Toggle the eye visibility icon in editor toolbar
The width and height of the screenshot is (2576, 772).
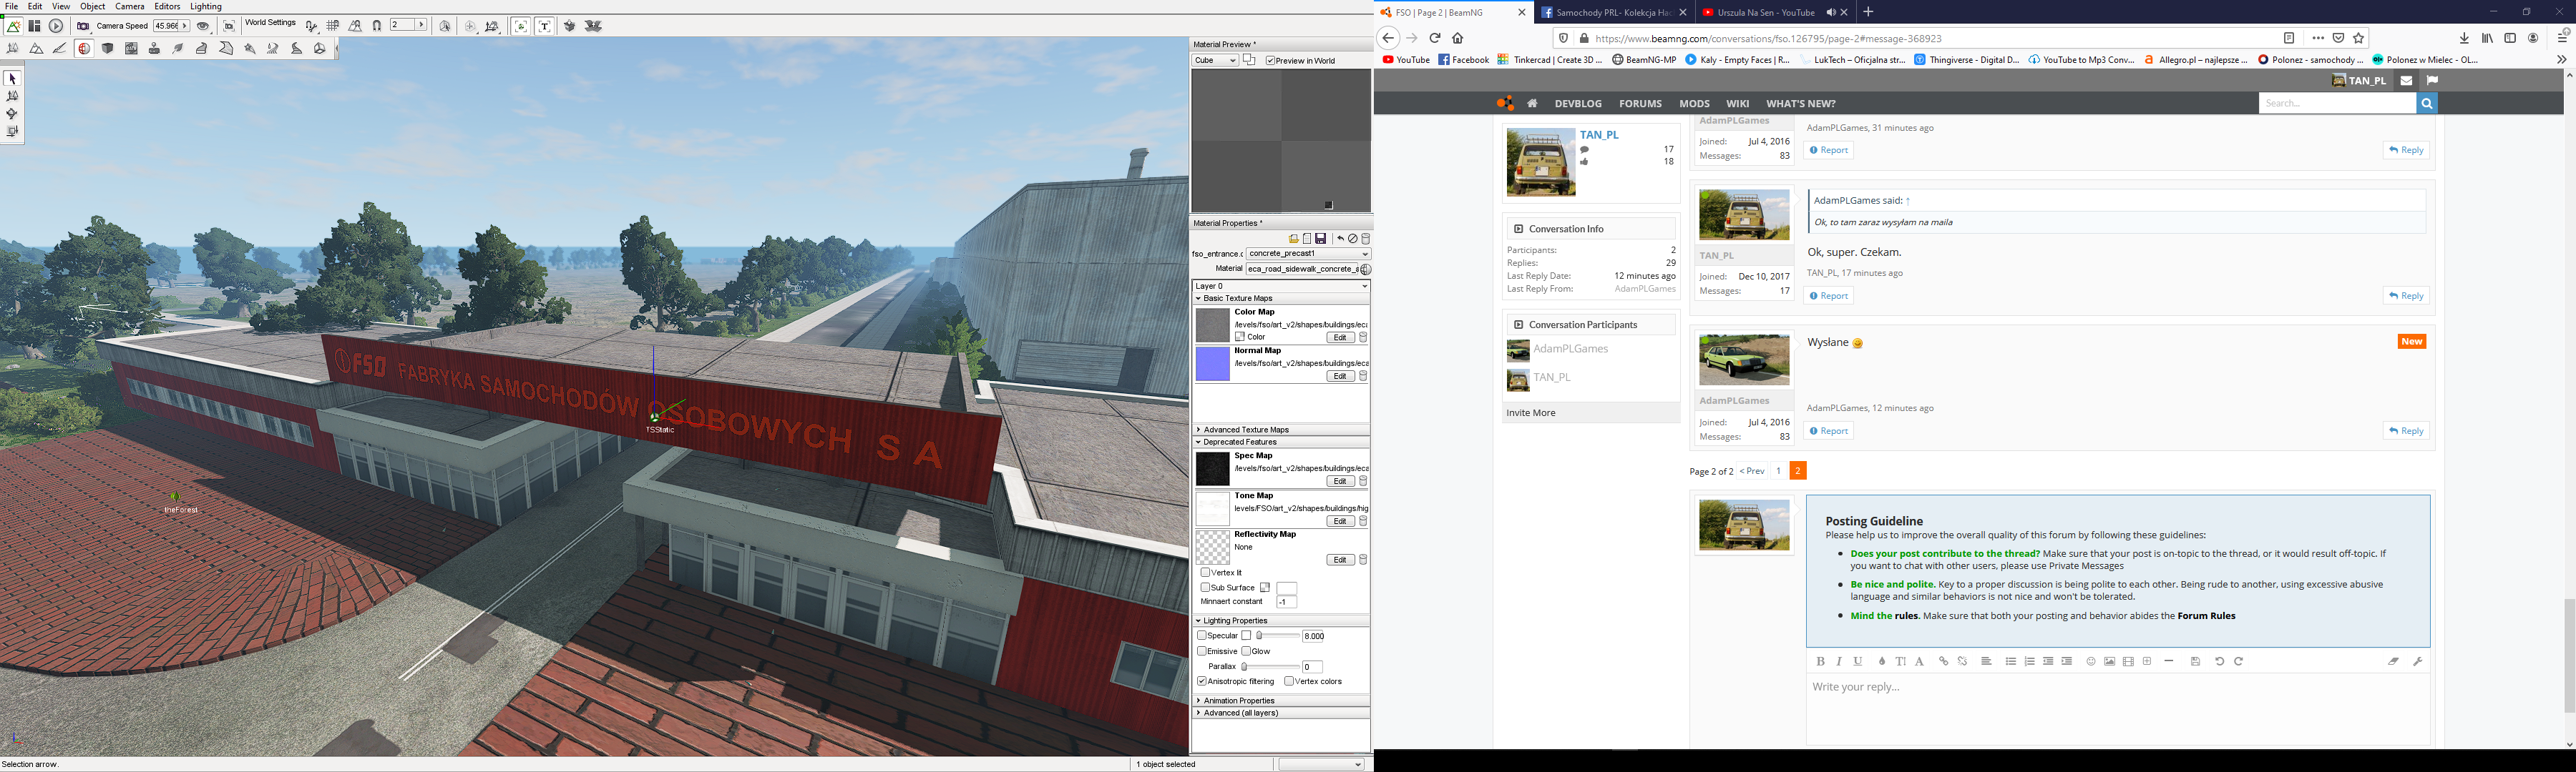coord(203,26)
